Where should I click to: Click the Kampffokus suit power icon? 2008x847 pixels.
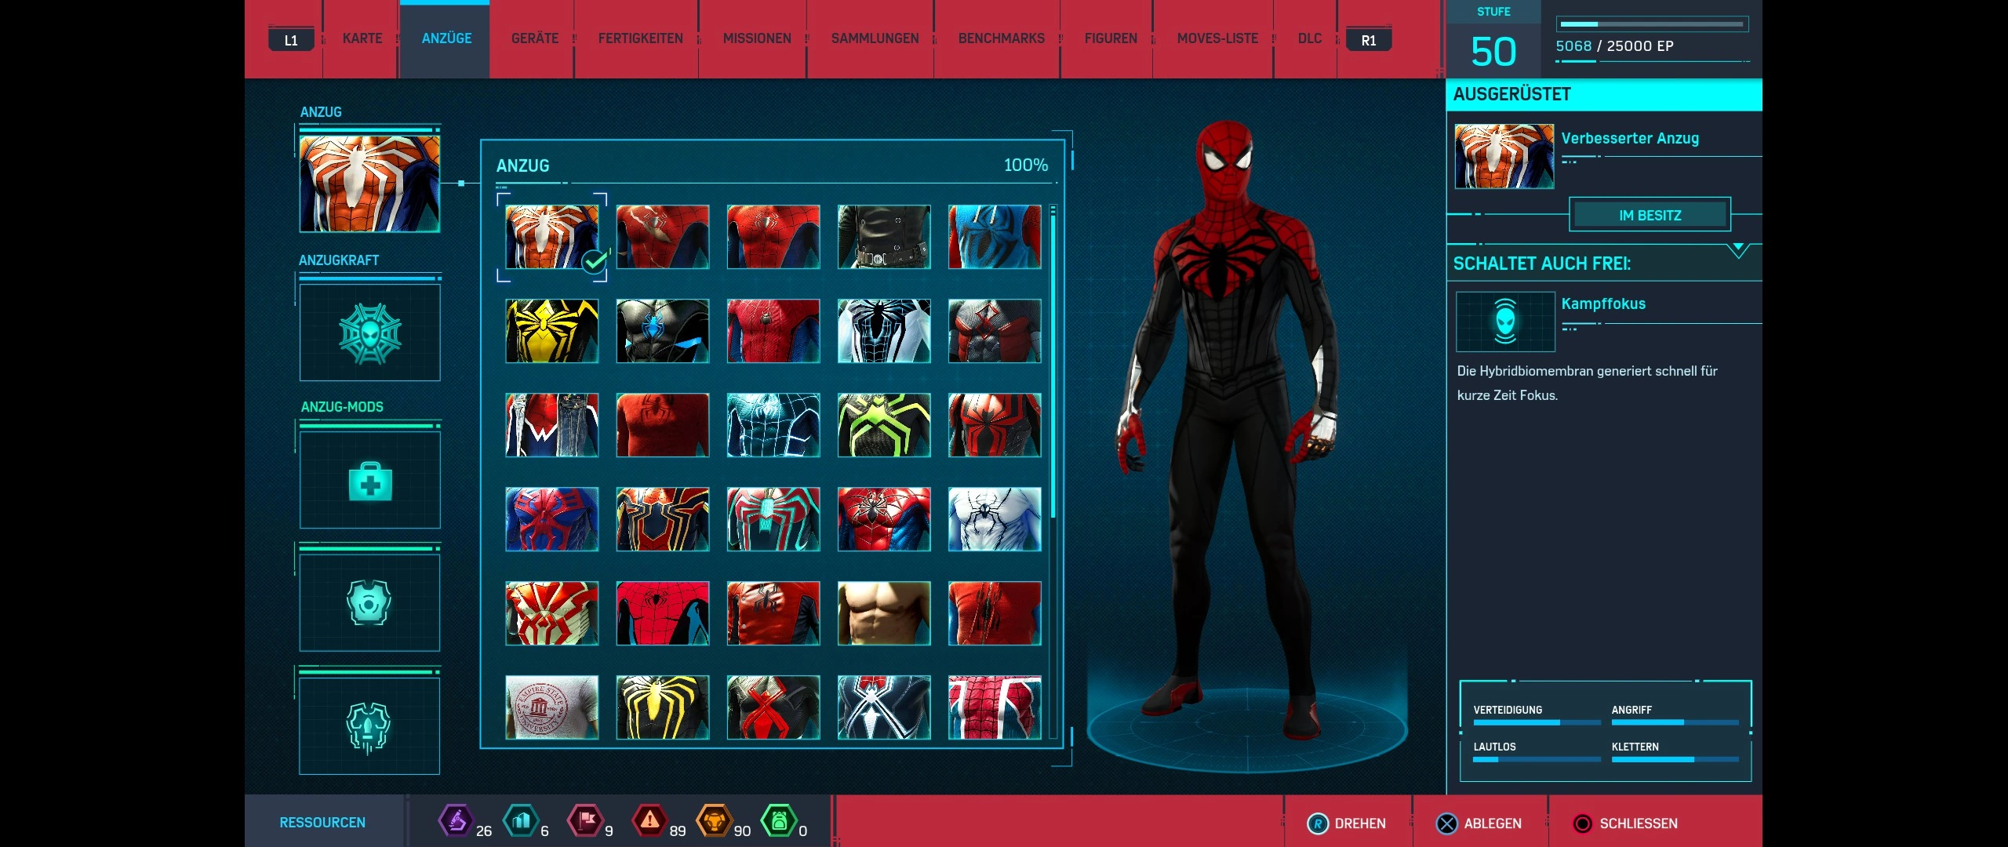click(x=1505, y=322)
